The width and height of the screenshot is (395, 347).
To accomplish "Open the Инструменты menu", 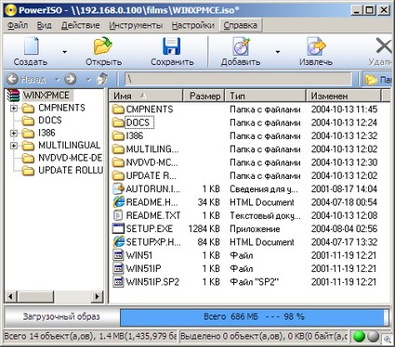I will [x=136, y=25].
